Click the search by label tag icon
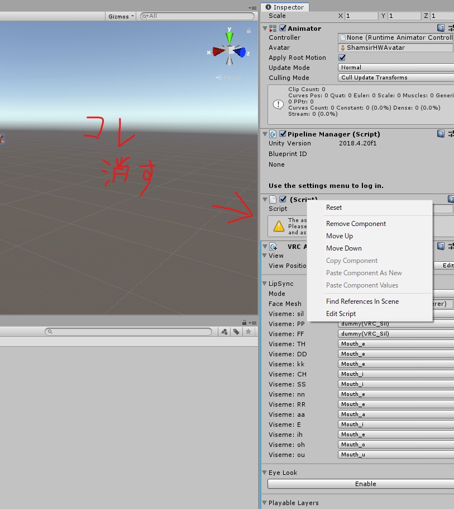 coord(236,332)
